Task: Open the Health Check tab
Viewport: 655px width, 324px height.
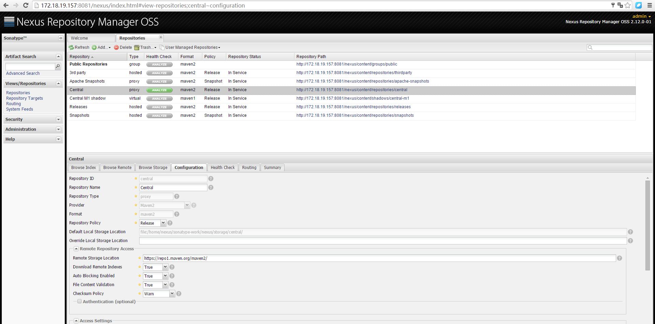Action: click(223, 168)
